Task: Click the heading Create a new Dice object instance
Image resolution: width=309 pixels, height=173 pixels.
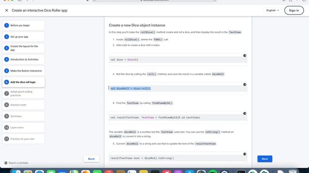Action: click(137, 25)
